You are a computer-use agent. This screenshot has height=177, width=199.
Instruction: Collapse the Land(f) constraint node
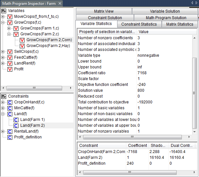pos(3,114)
